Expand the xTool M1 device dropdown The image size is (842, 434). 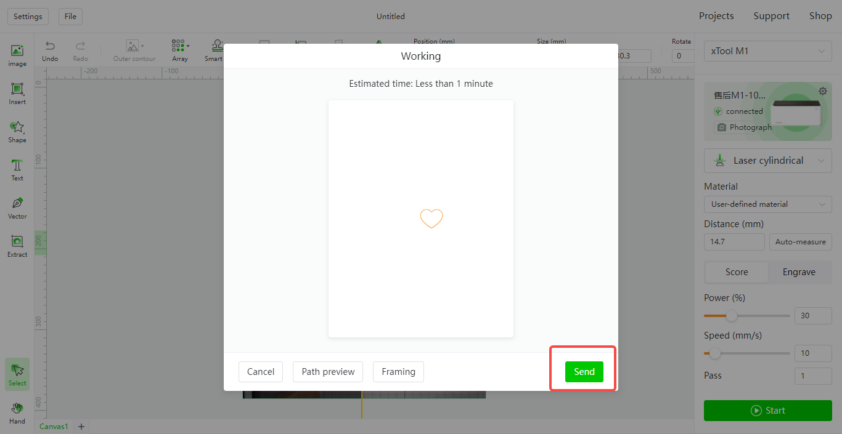[767, 51]
